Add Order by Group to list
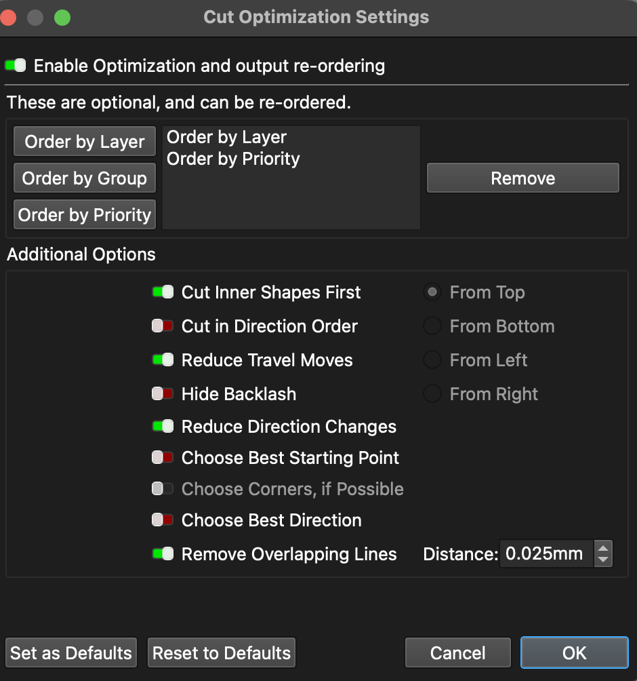This screenshot has height=681, width=637. (x=85, y=178)
